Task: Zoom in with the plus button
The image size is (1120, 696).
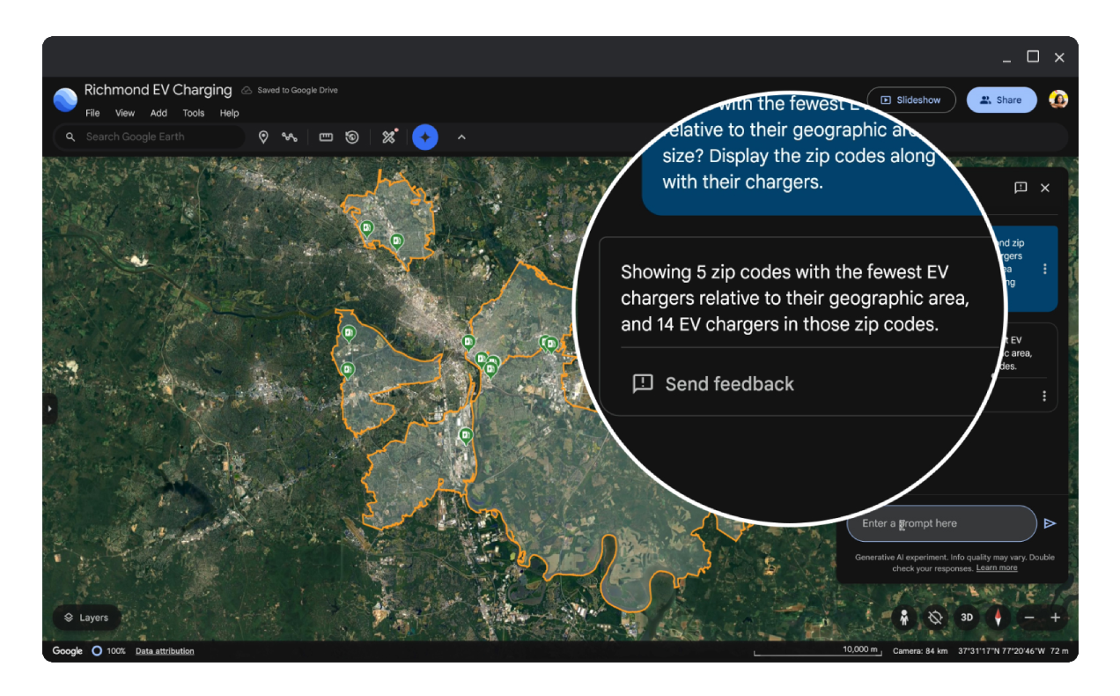Action: pos(1055,618)
